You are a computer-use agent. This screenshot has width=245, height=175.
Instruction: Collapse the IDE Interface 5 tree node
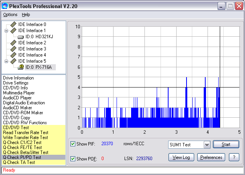tap(6, 61)
